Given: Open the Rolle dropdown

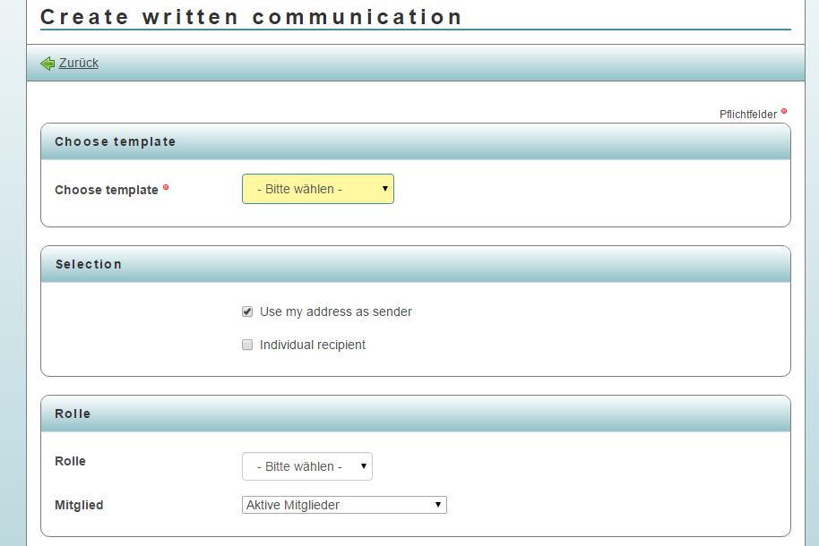Looking at the screenshot, I should [306, 466].
